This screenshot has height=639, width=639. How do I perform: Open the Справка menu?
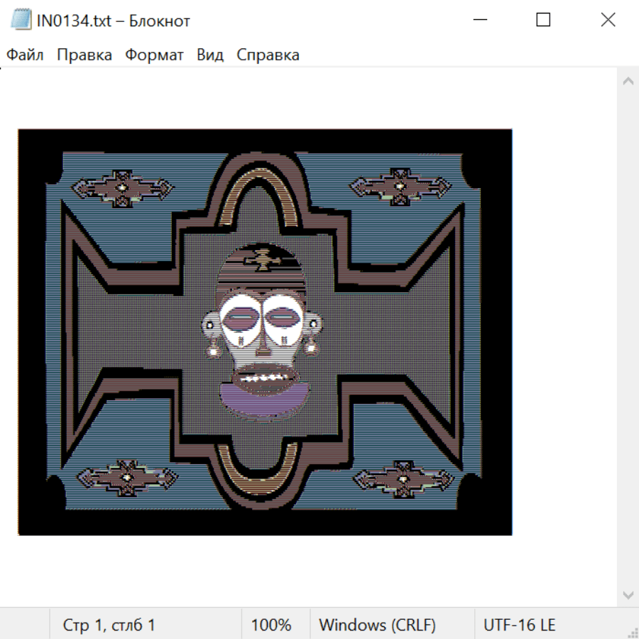pos(268,55)
